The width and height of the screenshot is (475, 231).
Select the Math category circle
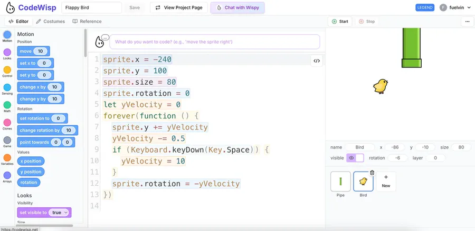click(7, 105)
